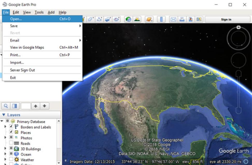252x165 pixels.
Task: Choose Print... from the File menu
Action: coord(42,55)
